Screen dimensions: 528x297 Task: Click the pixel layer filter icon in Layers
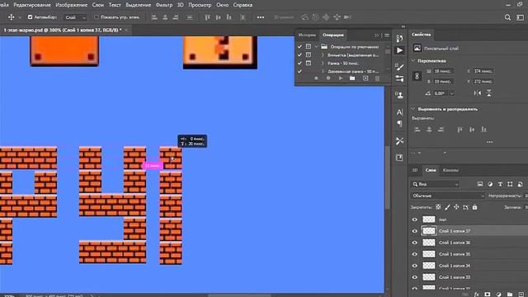point(480,184)
